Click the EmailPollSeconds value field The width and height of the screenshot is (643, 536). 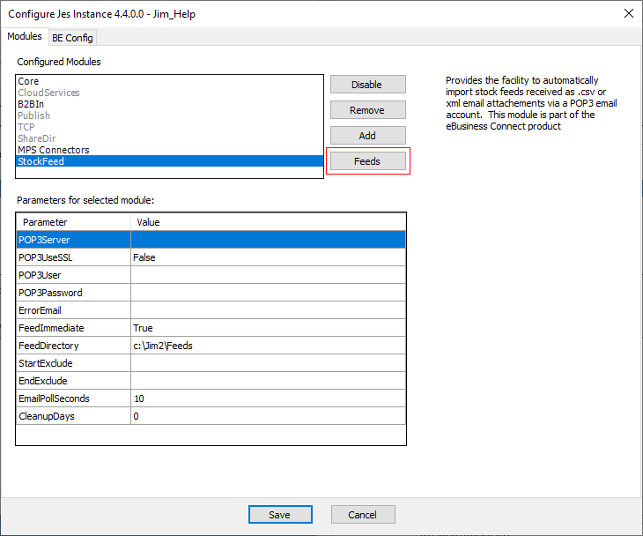[268, 398]
